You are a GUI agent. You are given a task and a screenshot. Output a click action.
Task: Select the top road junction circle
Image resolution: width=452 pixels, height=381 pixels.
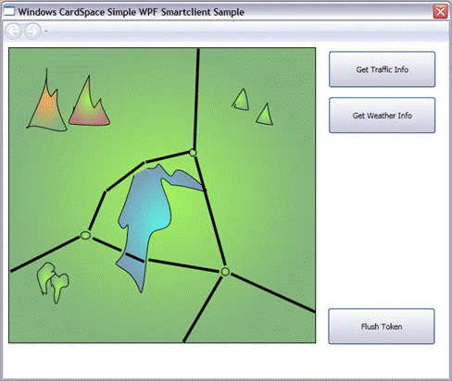click(193, 153)
